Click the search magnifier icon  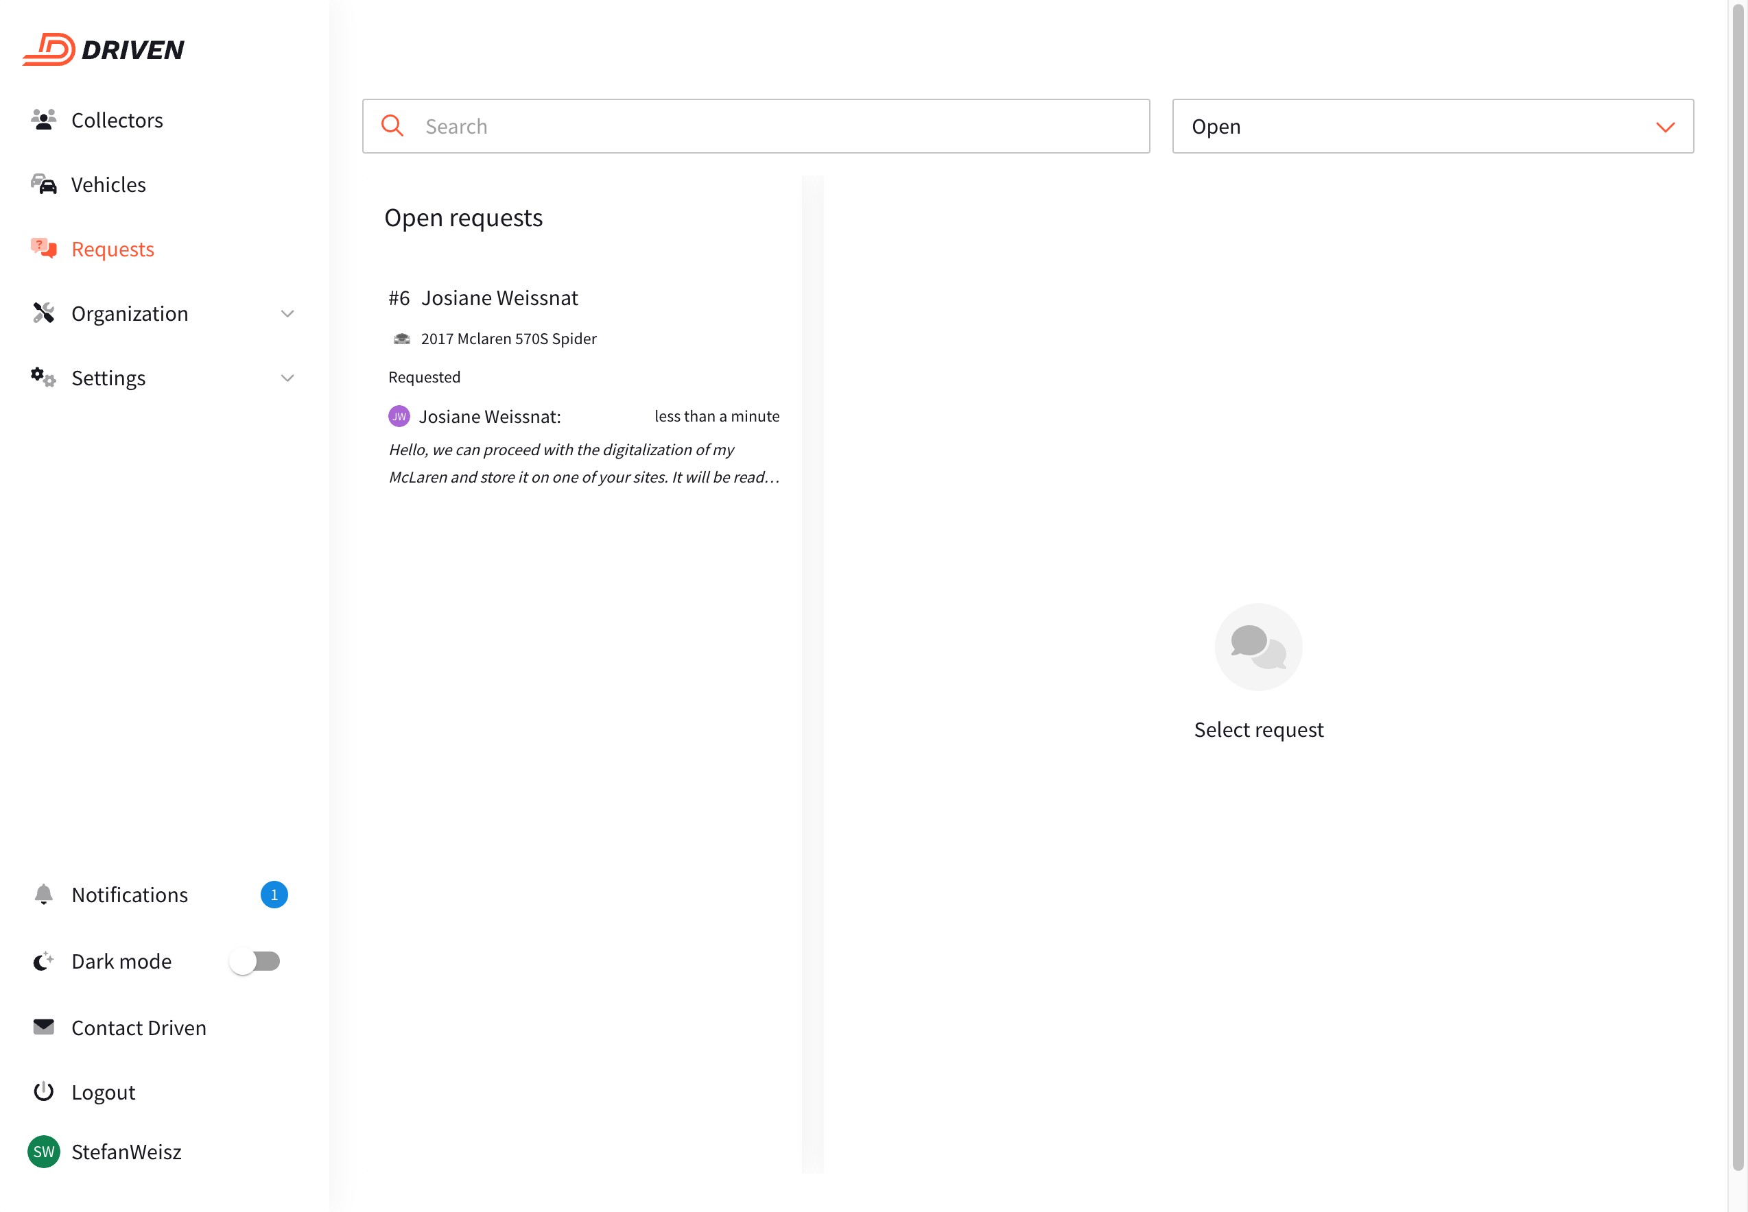tap(392, 126)
